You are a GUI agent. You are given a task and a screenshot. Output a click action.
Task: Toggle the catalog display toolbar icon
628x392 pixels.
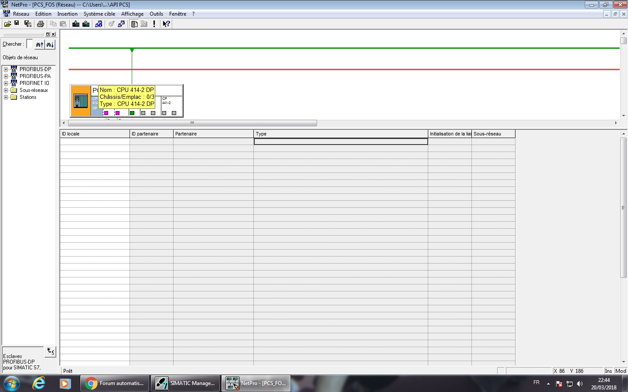tap(134, 24)
